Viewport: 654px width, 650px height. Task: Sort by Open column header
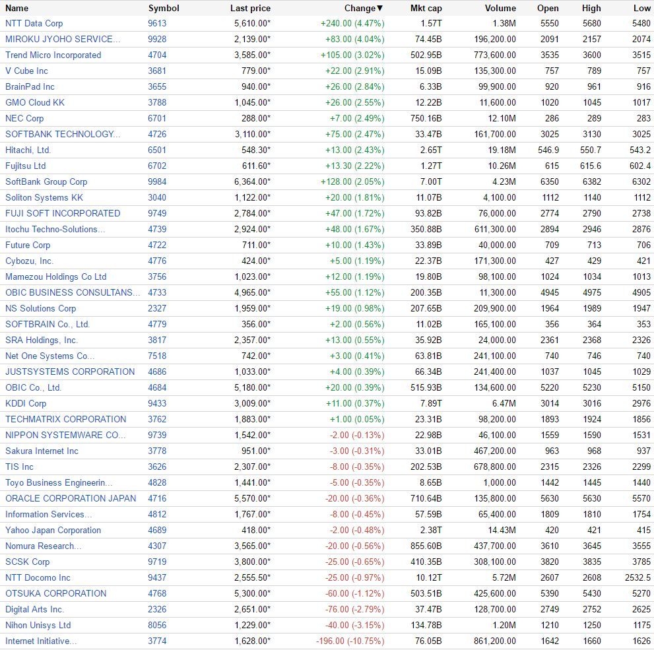548,8
